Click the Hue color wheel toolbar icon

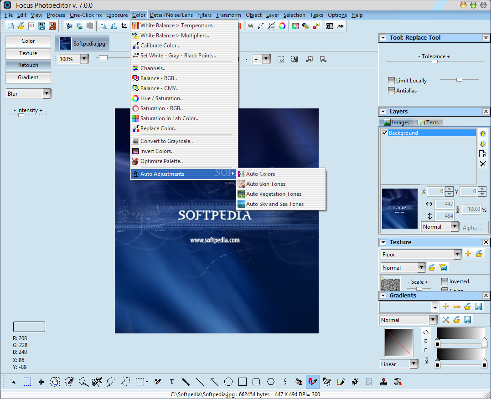[x=282, y=26]
